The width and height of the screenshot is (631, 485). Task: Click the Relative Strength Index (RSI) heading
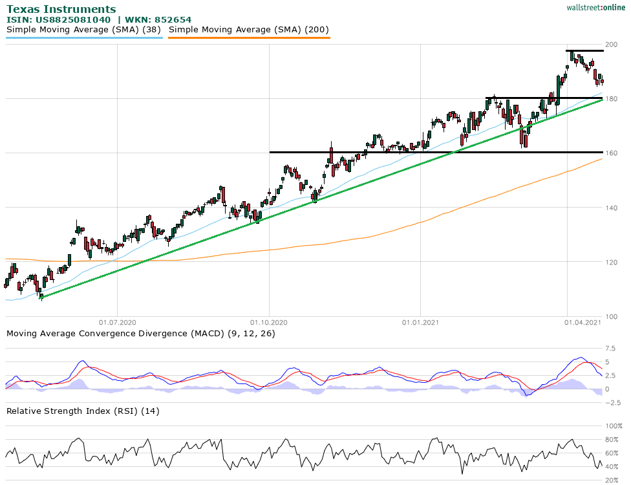click(83, 411)
